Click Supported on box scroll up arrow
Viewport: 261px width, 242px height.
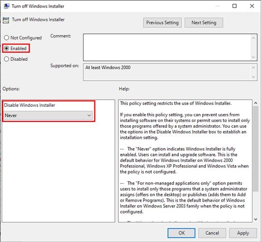pos(253,67)
